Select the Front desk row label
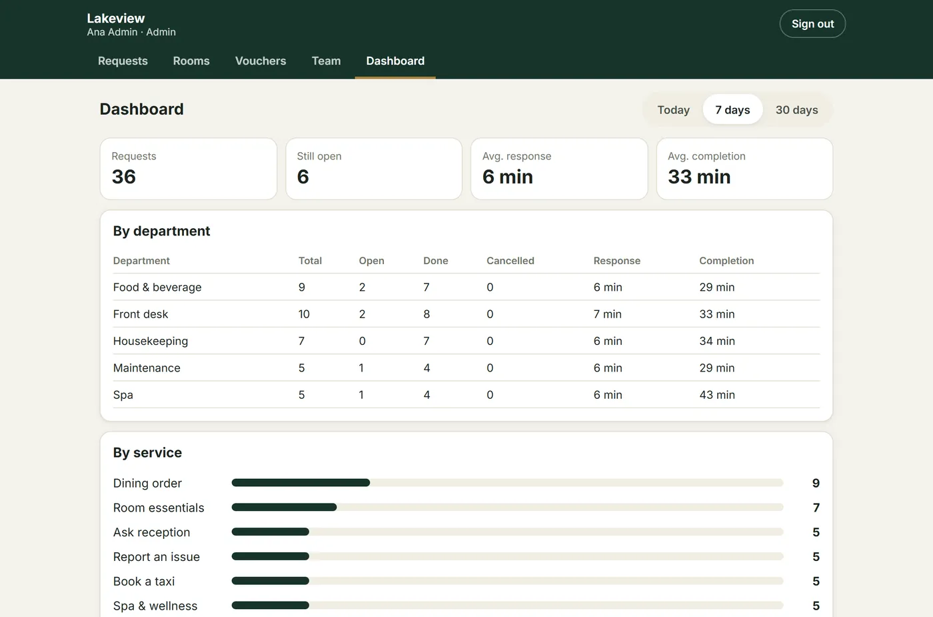The image size is (933, 617). (x=141, y=314)
